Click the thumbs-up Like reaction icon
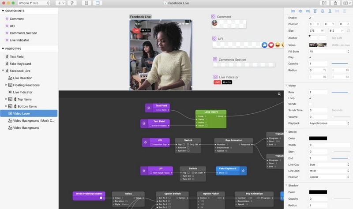The height and width of the screenshot is (209, 353). 264,45
